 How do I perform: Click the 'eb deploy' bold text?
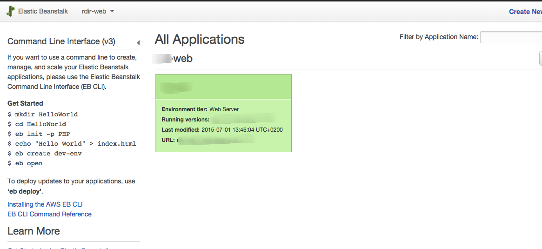25,191
